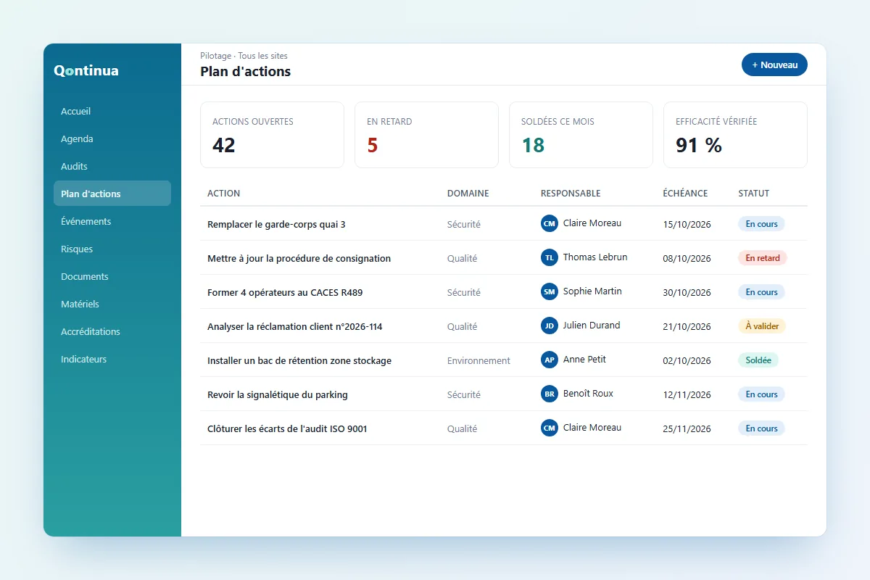Click the due date 21/10/2026
This screenshot has height=580, width=870.
pyautogui.click(x=687, y=327)
